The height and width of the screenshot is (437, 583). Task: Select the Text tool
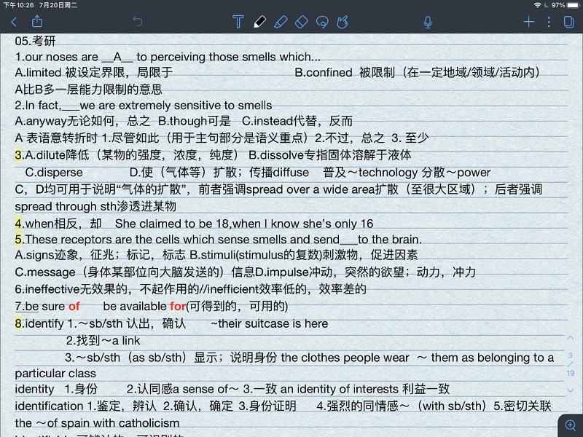click(238, 22)
